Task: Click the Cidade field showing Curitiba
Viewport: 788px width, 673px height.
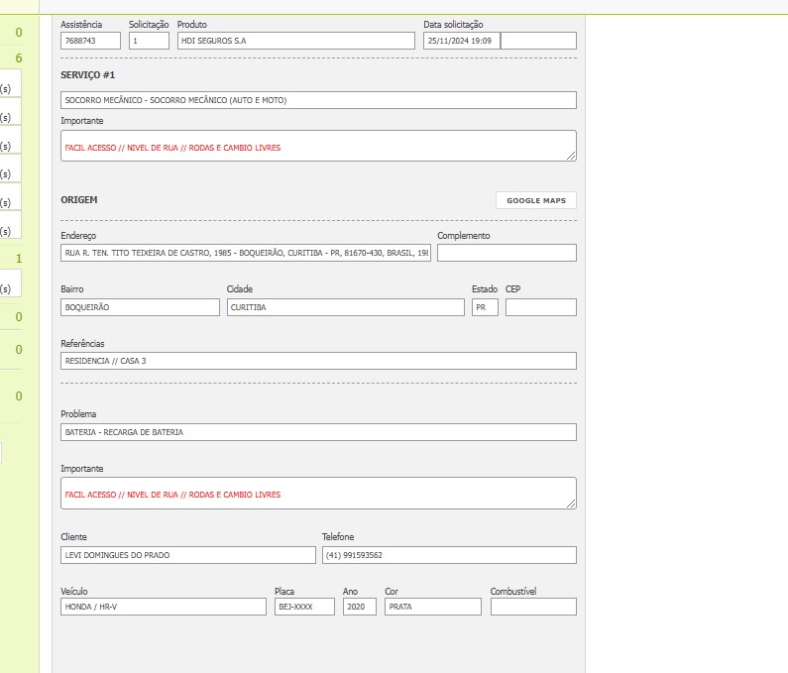Action: [345, 307]
